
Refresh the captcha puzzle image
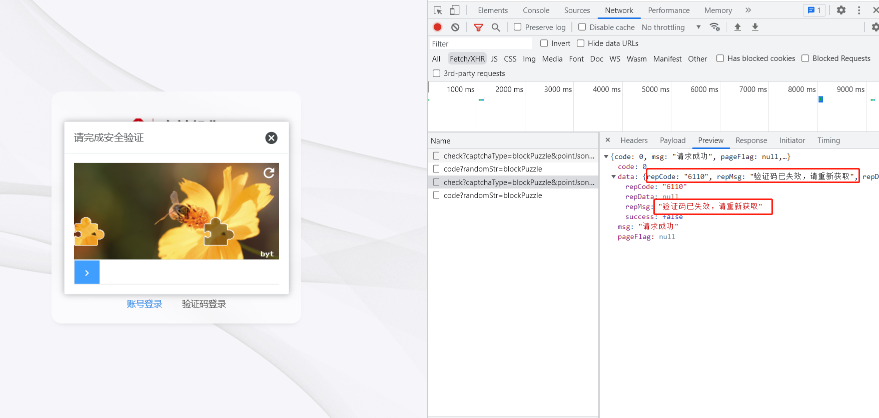tap(269, 172)
